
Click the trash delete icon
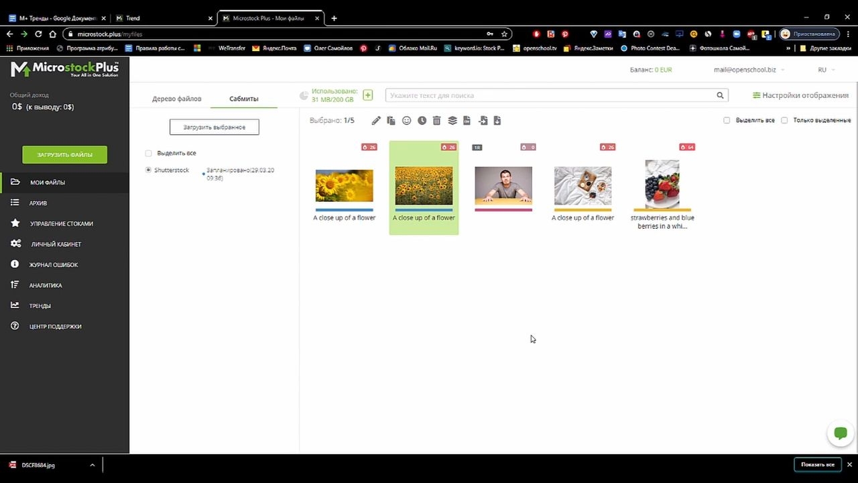[437, 121]
